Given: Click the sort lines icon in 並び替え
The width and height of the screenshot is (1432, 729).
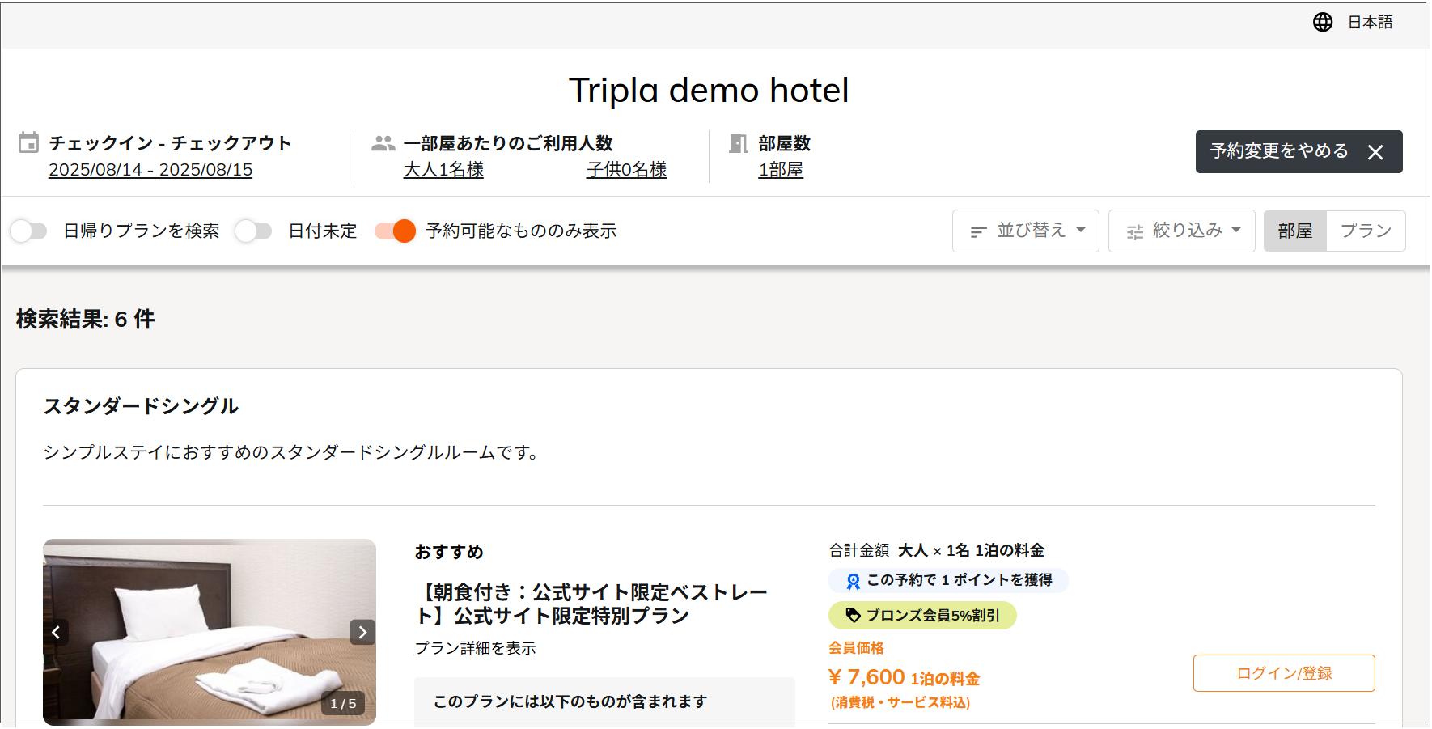Looking at the screenshot, I should tap(978, 232).
